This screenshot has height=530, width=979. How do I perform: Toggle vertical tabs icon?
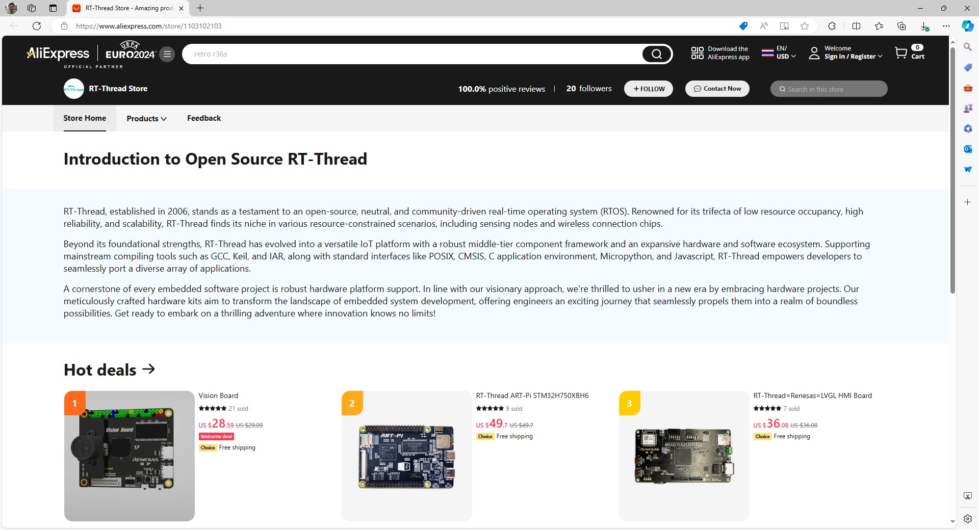coord(53,8)
